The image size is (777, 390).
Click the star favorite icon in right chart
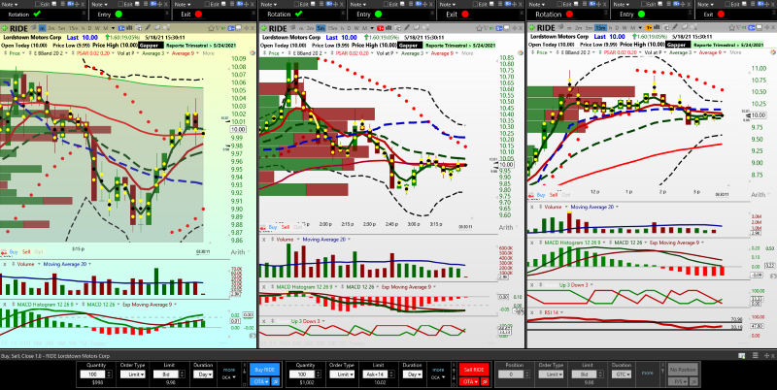point(731,28)
